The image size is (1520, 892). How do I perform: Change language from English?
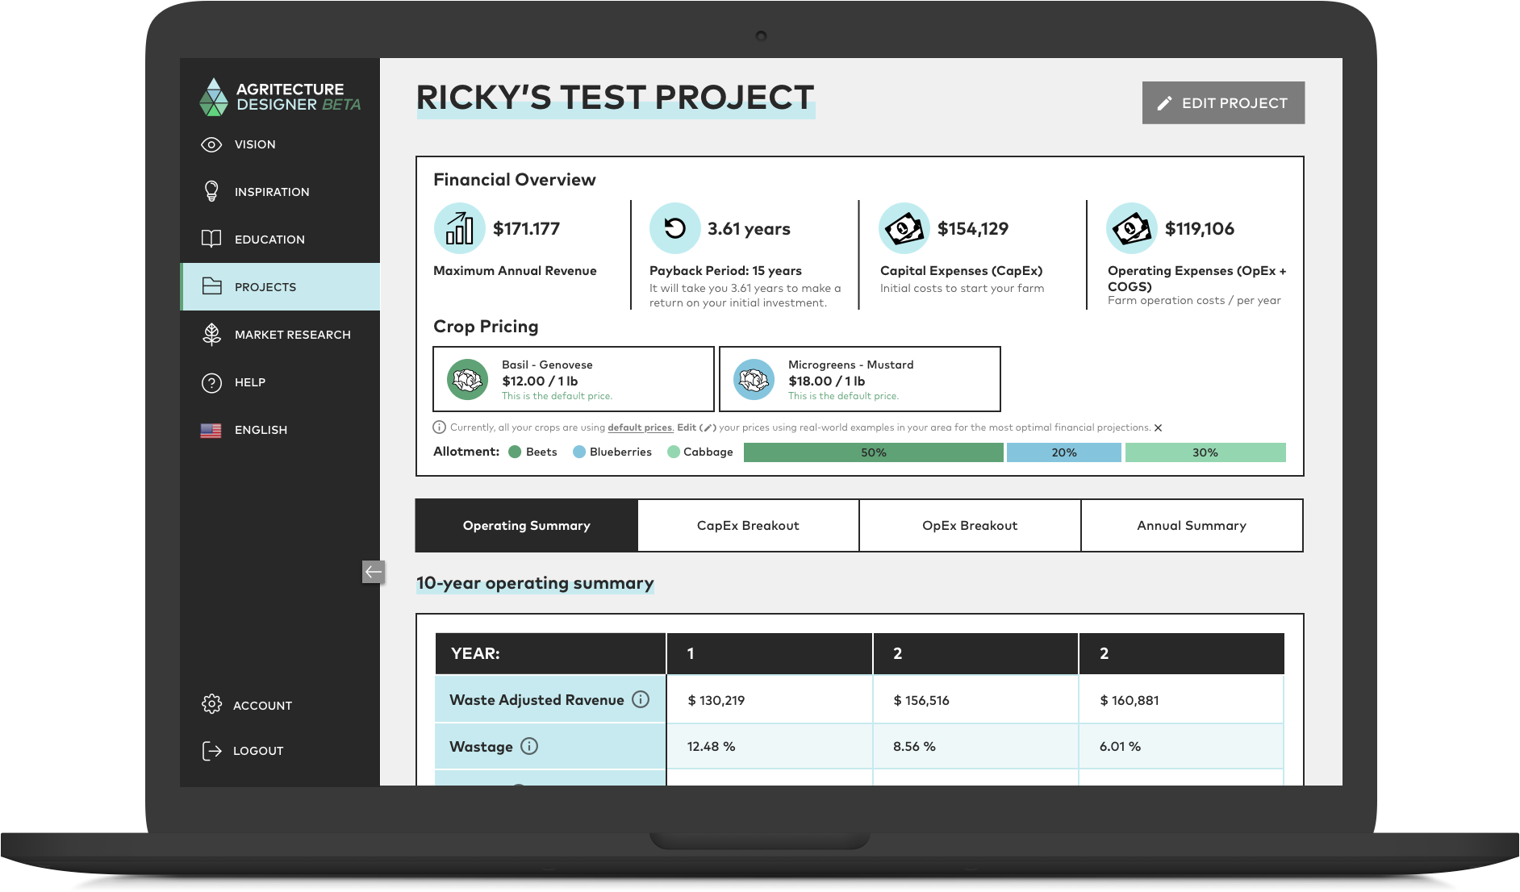pos(280,430)
